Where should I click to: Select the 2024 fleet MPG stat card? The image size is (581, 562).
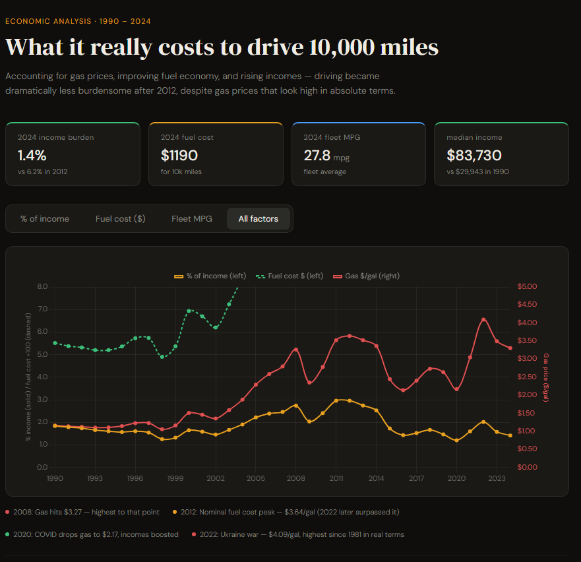(358, 154)
